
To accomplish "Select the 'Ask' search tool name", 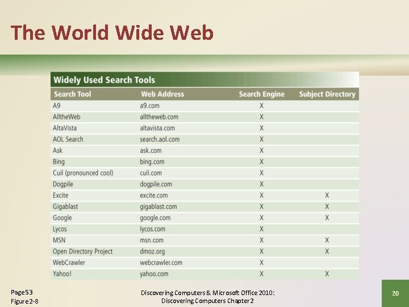I will (57, 150).
